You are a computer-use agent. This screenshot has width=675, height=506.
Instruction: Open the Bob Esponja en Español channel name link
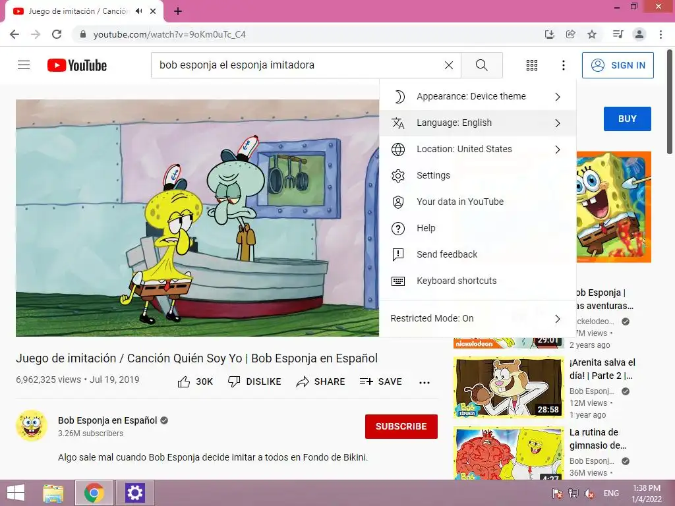point(107,420)
